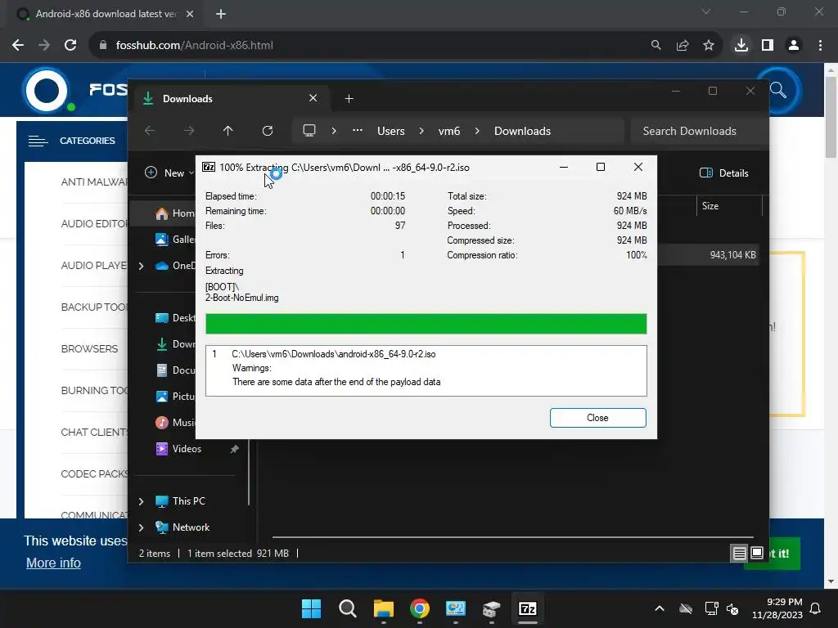
Task: Open File Explorer from taskbar
Action: (x=384, y=608)
